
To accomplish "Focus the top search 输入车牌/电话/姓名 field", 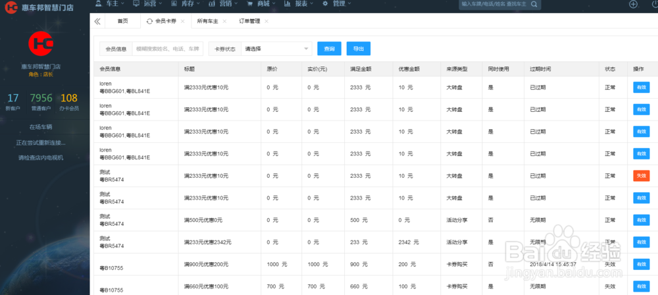I will click(493, 4).
